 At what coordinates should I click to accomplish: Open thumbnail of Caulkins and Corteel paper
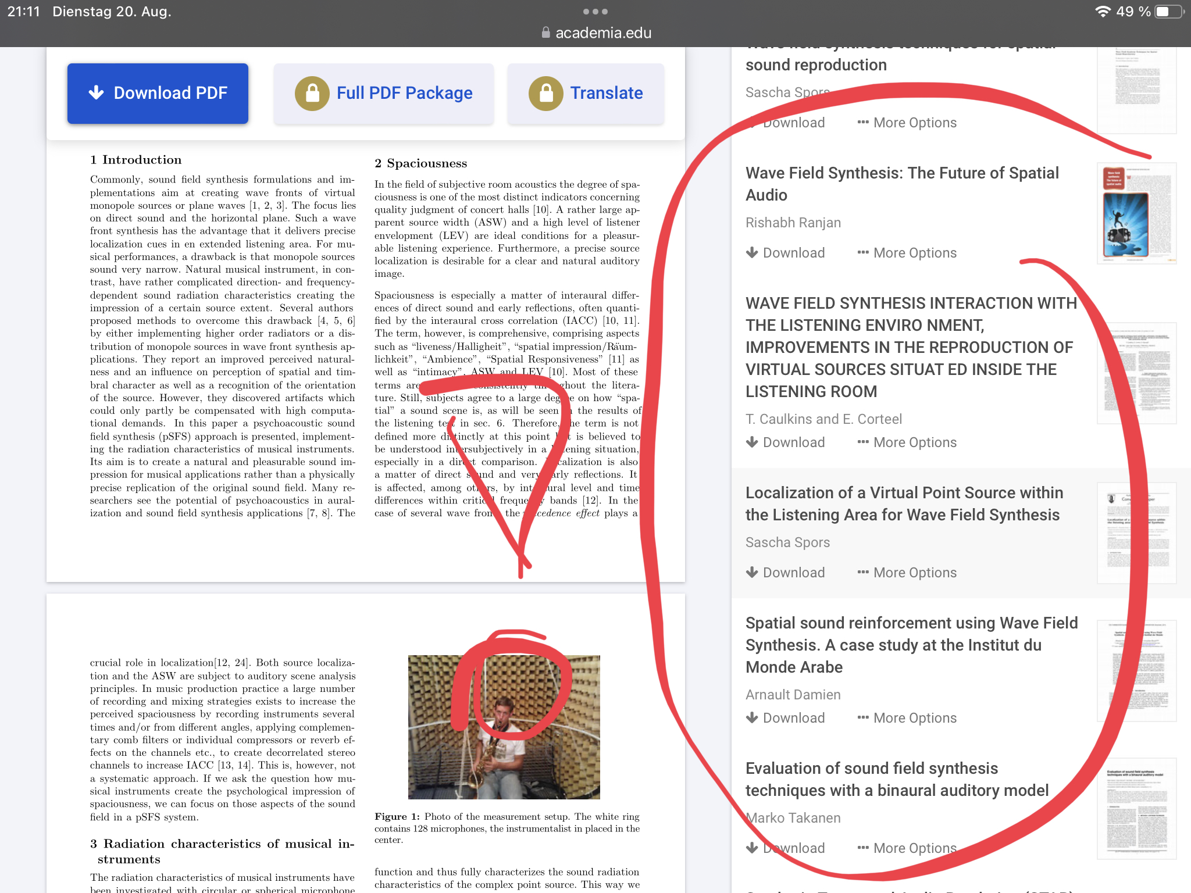point(1136,373)
